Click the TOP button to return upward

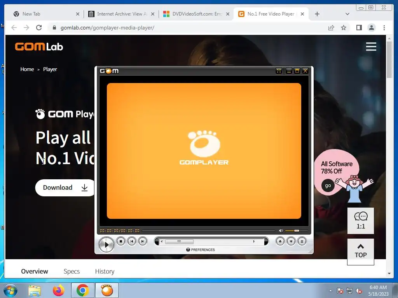360,251
